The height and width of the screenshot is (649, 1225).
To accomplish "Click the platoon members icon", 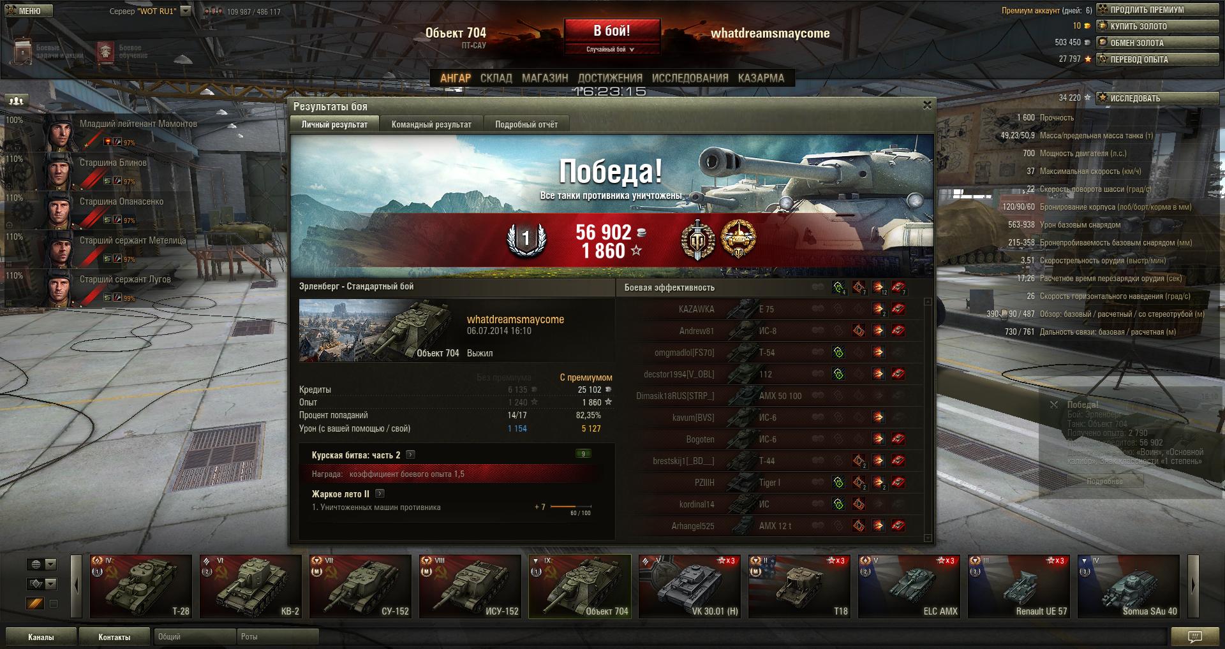I will click(x=17, y=101).
